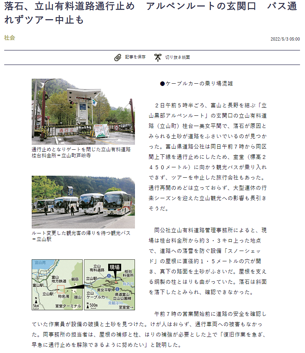Click 立山ケーブルカー label on the right map
This screenshot has width=305, height=353.
pyautogui.click(x=97, y=295)
